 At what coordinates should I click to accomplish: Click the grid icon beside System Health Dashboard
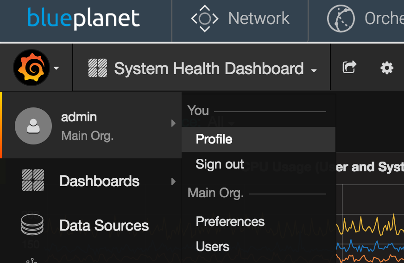click(x=98, y=69)
